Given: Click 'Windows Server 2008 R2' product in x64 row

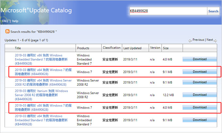Looking at the screenshot, I should [88, 82].
